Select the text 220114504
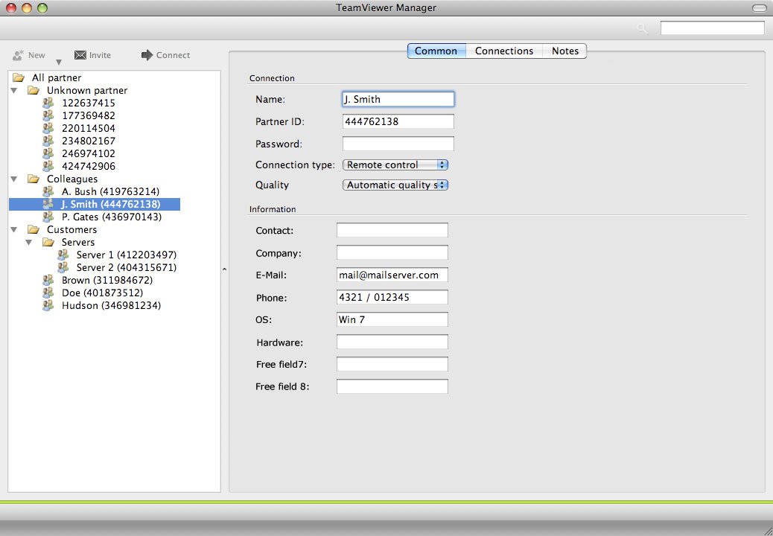The height and width of the screenshot is (536, 773). click(x=89, y=128)
